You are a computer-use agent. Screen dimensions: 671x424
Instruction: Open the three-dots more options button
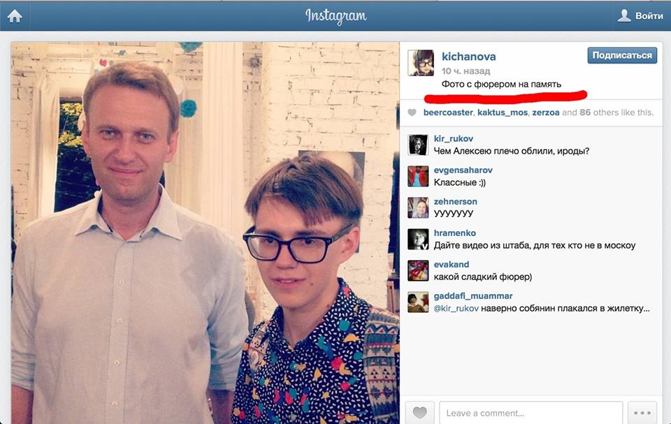pyautogui.click(x=642, y=412)
